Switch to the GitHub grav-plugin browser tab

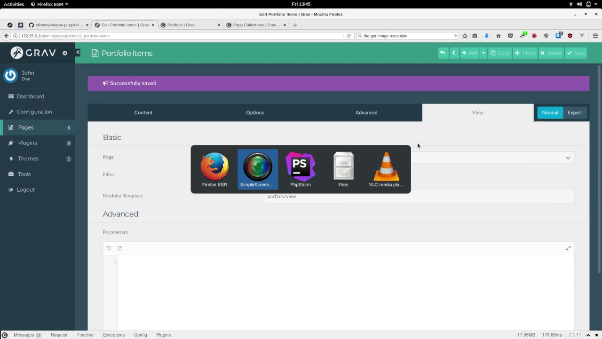58,25
